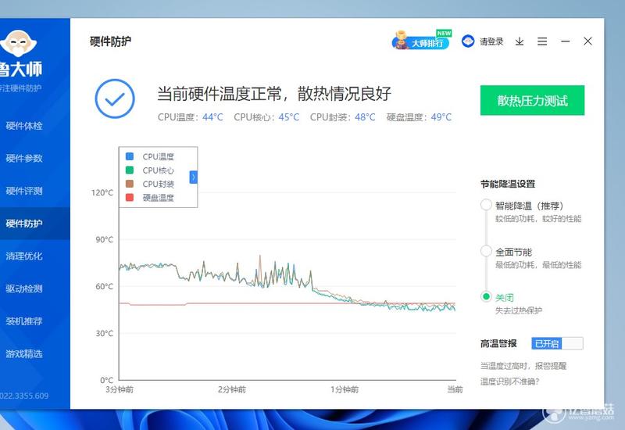Screen dimensions: 625x430
Task: Click the blue checkmark status icon
Action: [115, 99]
